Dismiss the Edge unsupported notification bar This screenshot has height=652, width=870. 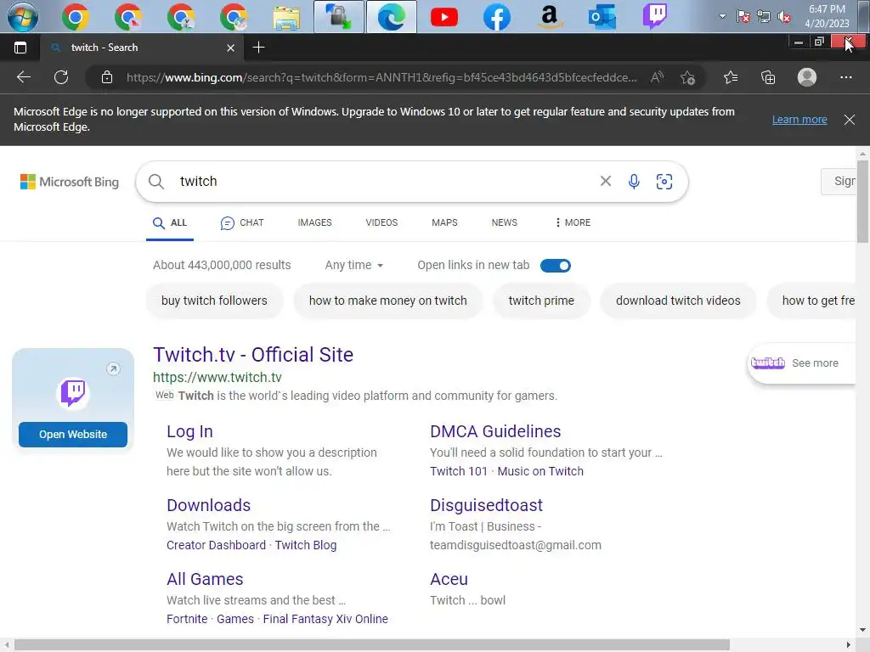point(849,119)
